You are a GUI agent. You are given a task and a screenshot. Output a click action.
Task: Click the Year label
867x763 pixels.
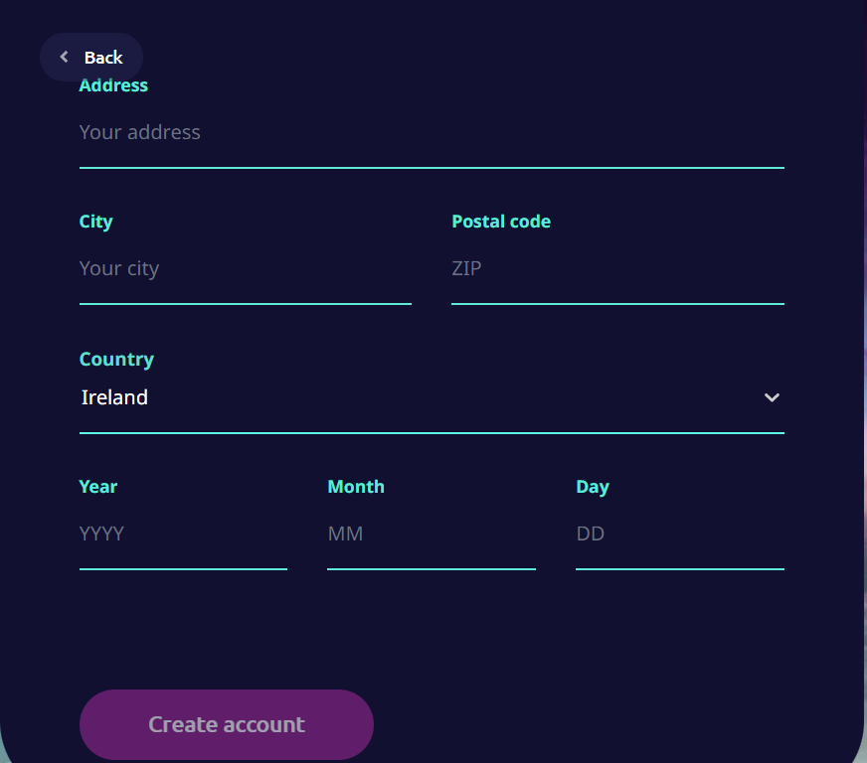coord(97,487)
